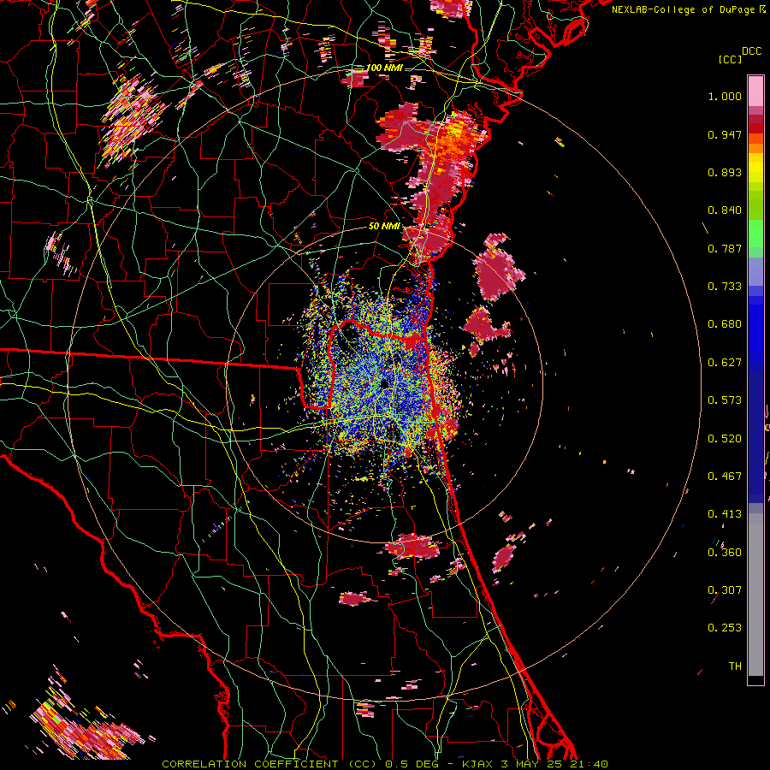This screenshot has width=770, height=770.
Task: Click the 50 NMI range ring label
Action: 384,227
